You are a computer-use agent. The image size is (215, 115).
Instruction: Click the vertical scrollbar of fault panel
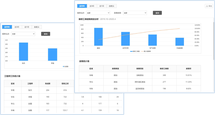214,41
